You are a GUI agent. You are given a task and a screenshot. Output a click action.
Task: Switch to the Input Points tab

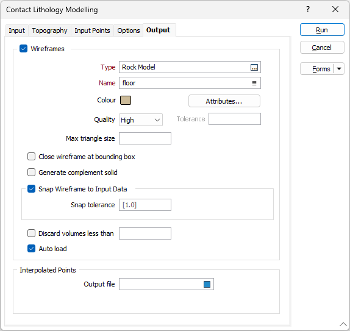(x=92, y=30)
